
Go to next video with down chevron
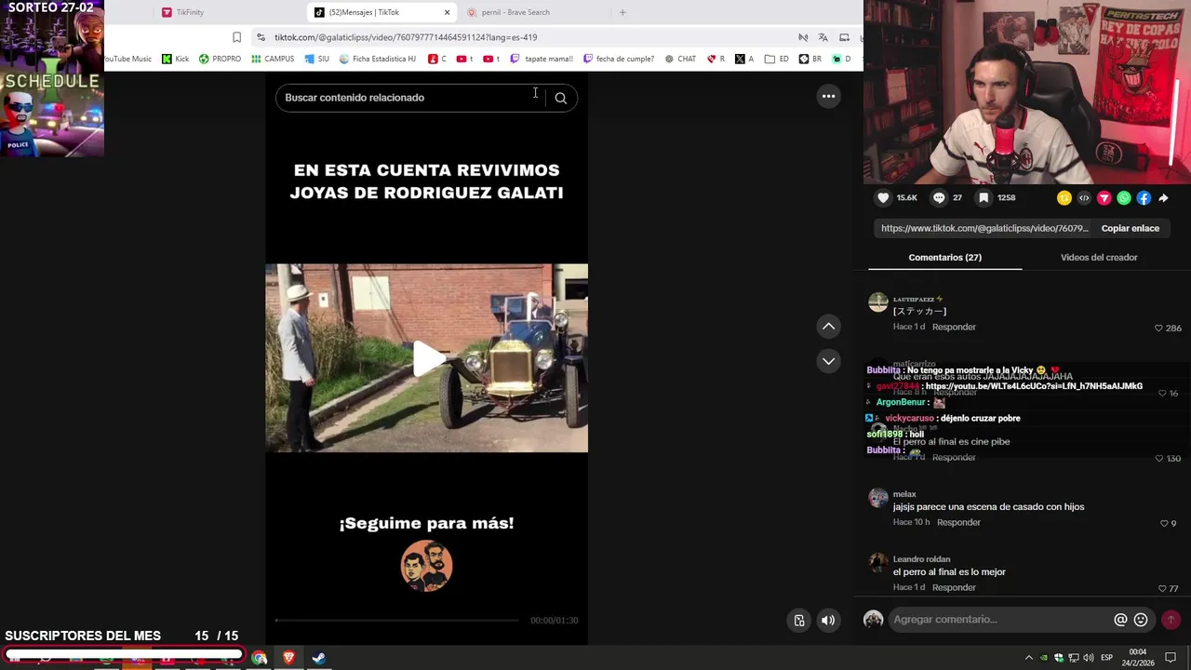(828, 361)
